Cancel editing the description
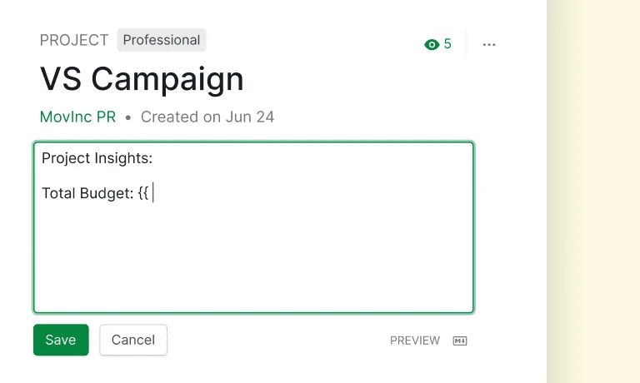 point(133,340)
